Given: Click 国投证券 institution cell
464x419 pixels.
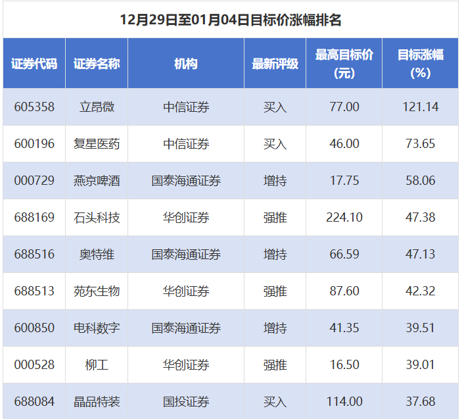Looking at the screenshot, I should 186,401.
